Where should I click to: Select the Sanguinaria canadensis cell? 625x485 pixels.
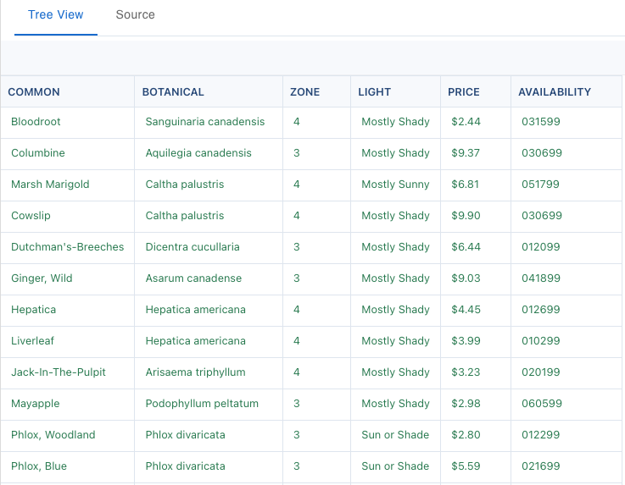tap(209, 122)
